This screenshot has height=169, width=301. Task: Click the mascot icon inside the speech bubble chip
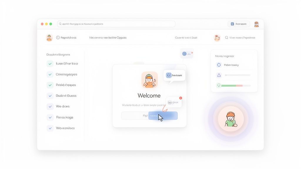coord(168,75)
